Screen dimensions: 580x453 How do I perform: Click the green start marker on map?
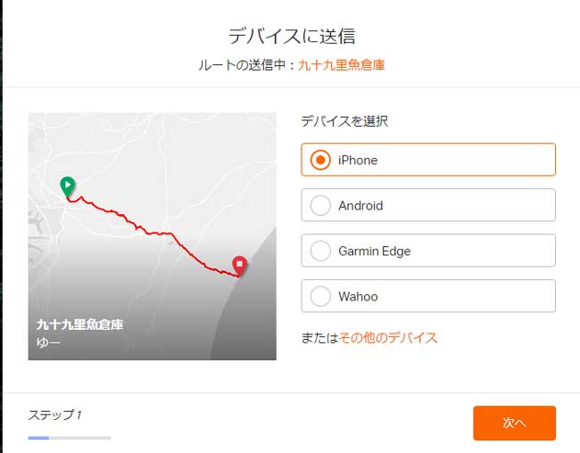coord(68,186)
